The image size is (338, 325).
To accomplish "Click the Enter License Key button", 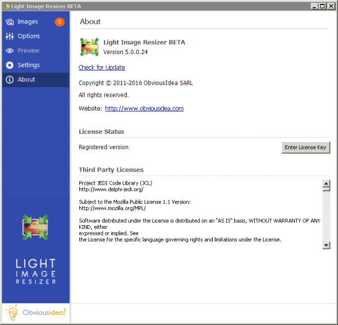I will tap(306, 147).
